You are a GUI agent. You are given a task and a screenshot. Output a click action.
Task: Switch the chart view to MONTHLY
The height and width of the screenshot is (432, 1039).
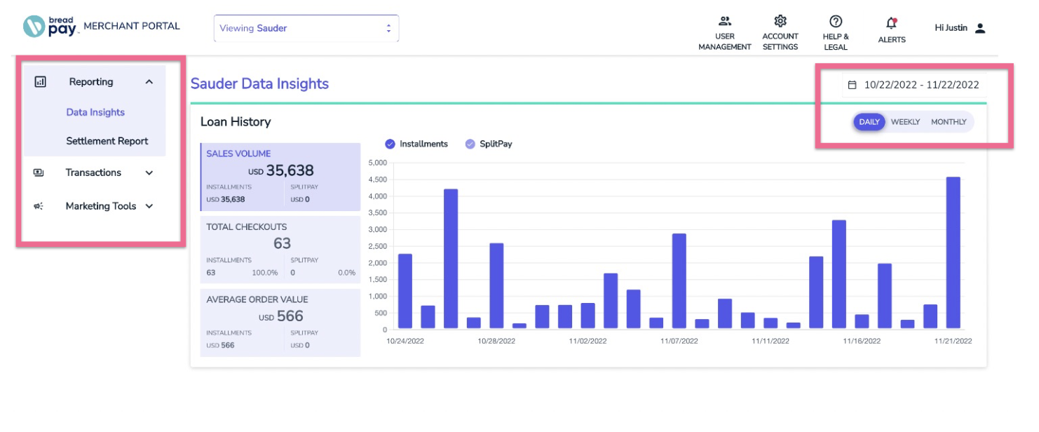(949, 121)
